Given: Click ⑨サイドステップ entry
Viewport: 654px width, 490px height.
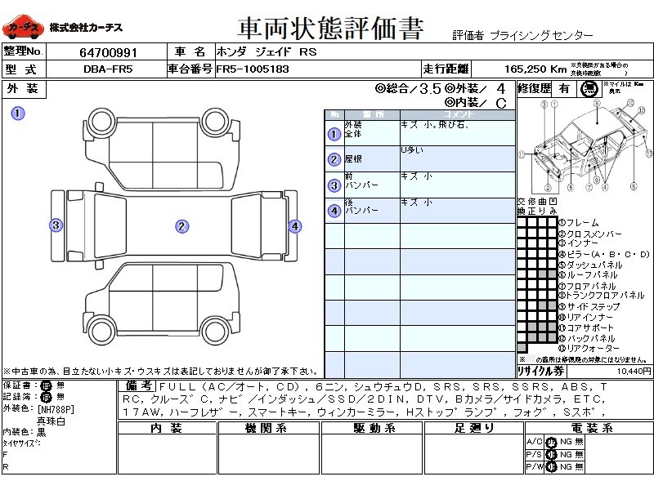Looking at the screenshot, I should tap(589, 307).
